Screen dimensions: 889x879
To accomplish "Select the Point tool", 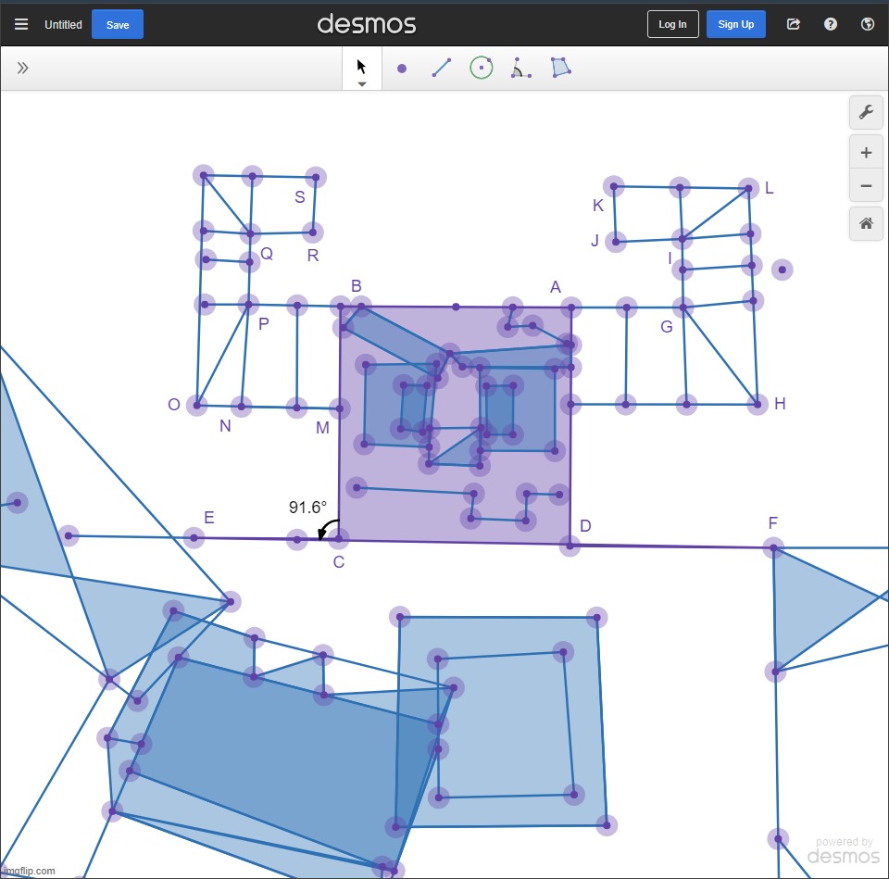I will pyautogui.click(x=401, y=69).
